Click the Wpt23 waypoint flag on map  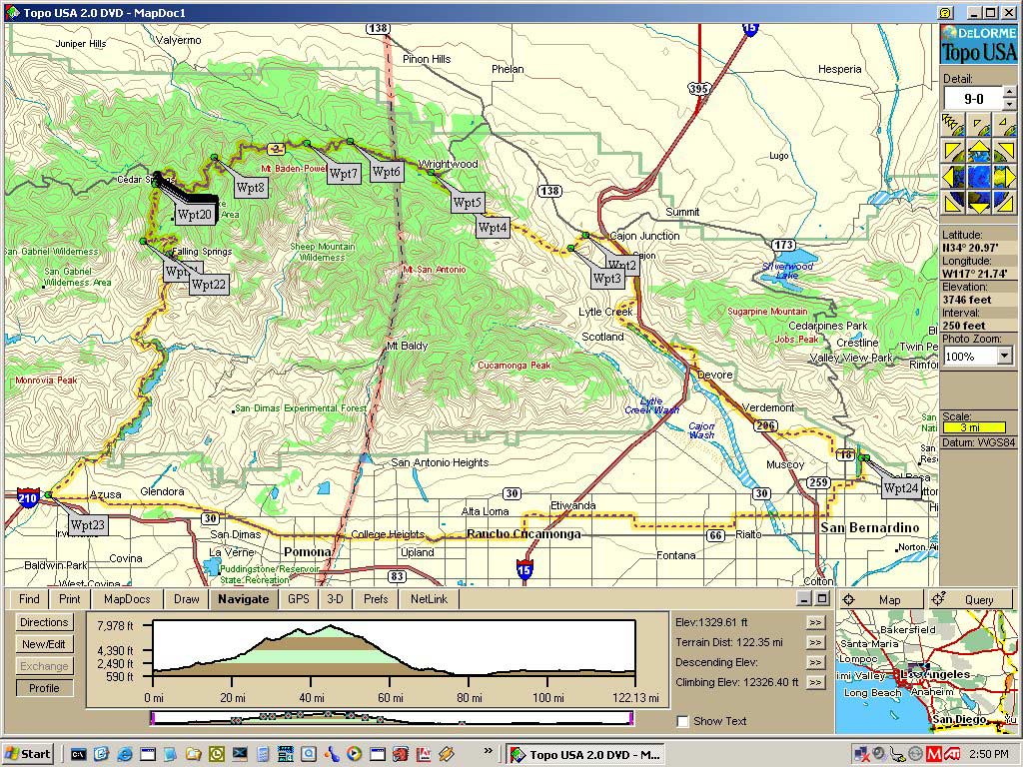pos(49,495)
